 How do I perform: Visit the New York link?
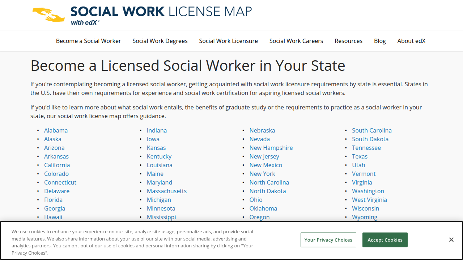click(x=262, y=174)
